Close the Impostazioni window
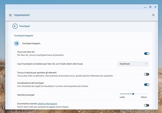162x113 pixels. click(x=155, y=7)
